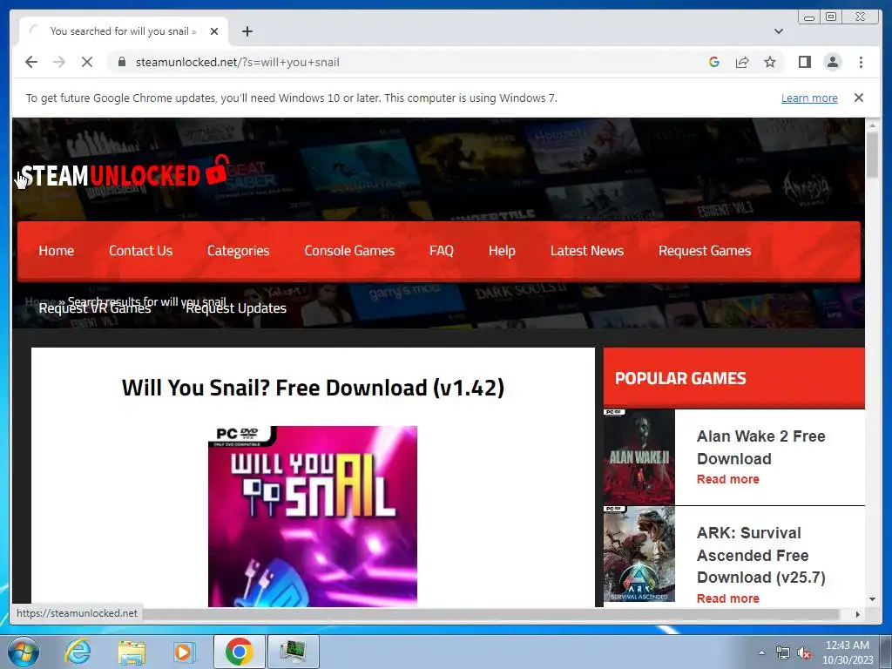Open a new browser tab
This screenshot has height=669, width=892.
247,31
